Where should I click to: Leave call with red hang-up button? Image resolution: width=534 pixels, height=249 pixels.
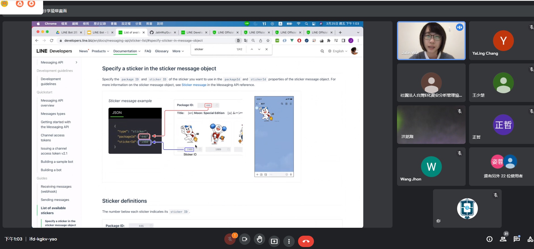click(306, 241)
